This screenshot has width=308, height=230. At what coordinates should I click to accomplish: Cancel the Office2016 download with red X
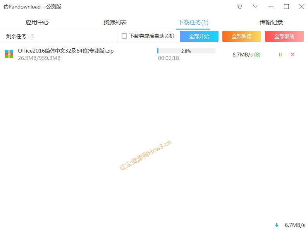293,55
